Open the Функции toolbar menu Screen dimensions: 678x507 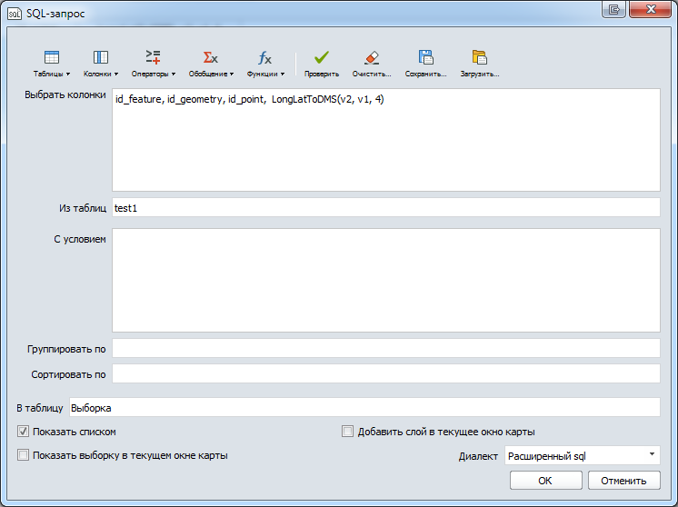264,63
